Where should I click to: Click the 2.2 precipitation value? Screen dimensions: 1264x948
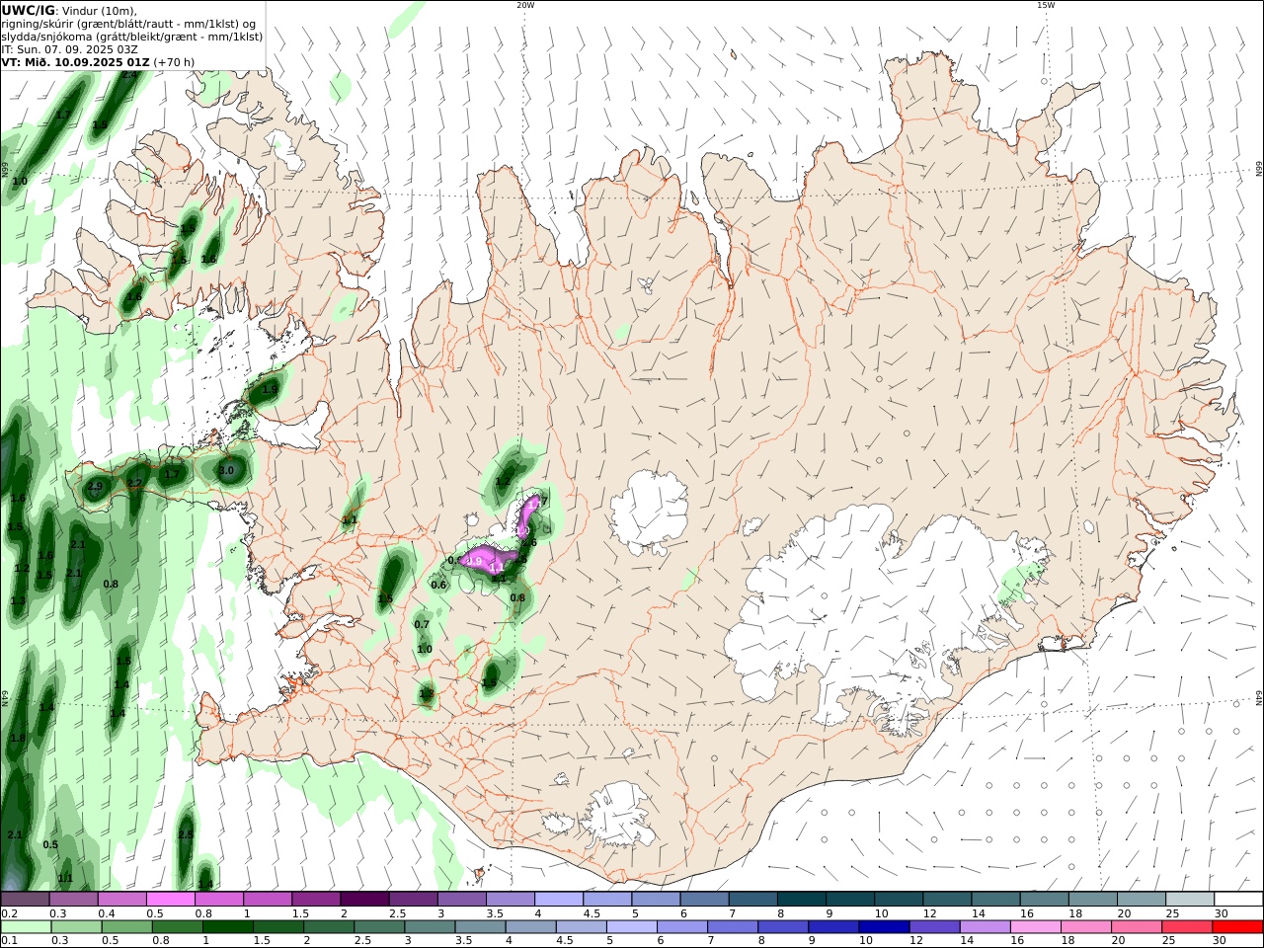(x=134, y=483)
